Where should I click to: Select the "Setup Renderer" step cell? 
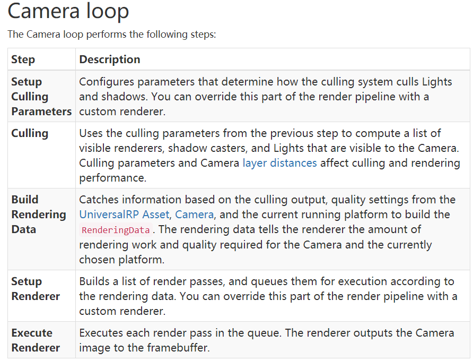pos(36,289)
